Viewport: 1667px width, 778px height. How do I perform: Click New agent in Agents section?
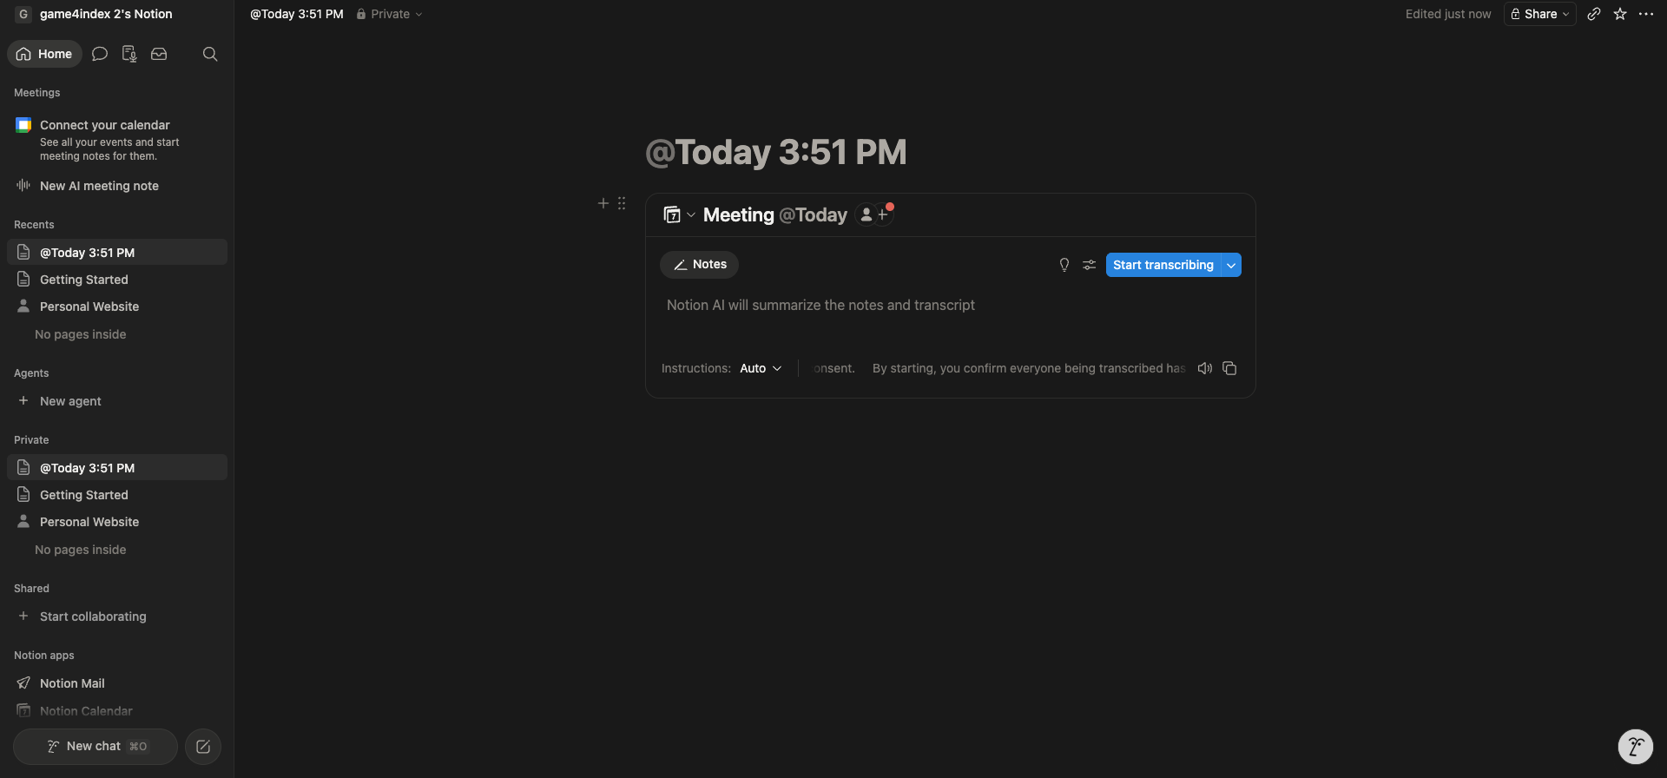[x=117, y=401]
